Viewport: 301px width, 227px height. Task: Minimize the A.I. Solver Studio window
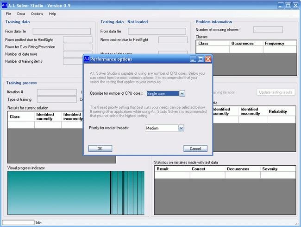coord(281,6)
